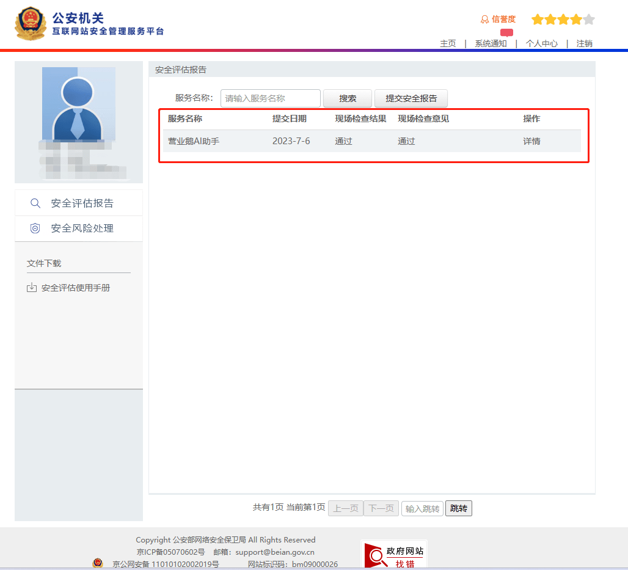Screen dimensions: 628x570
Task: Click the 提交安全报告 button
Action: 411,98
